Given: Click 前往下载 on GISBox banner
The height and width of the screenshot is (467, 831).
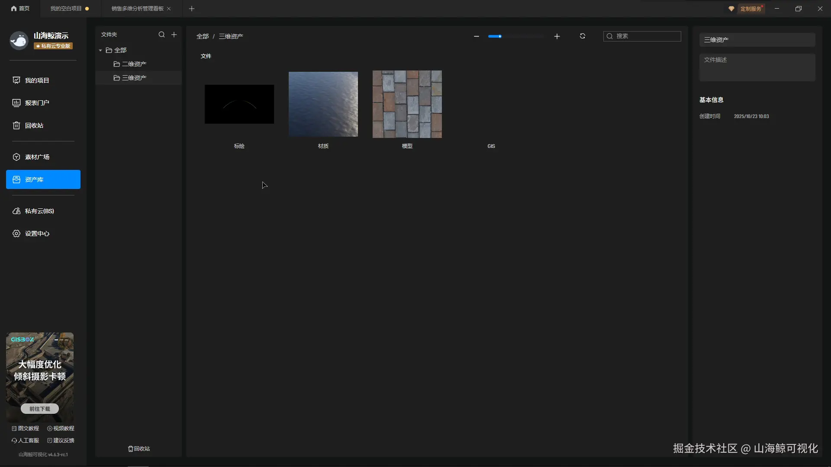Looking at the screenshot, I should pos(40,409).
